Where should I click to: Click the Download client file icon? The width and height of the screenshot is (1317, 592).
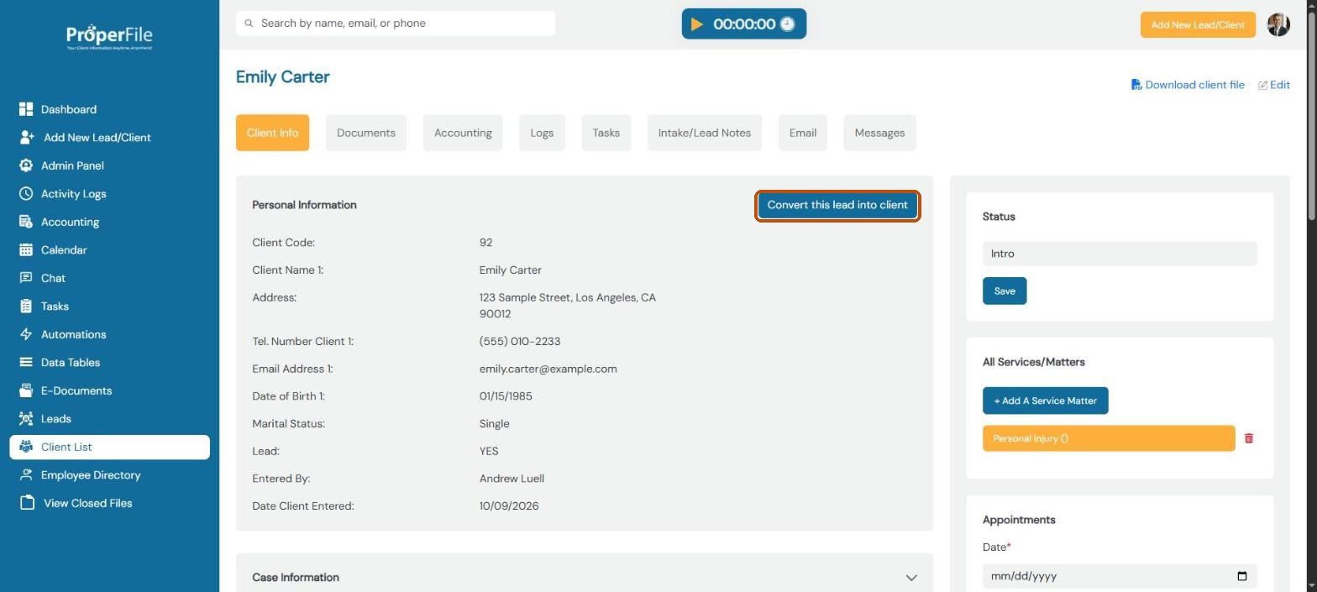pyautogui.click(x=1136, y=85)
